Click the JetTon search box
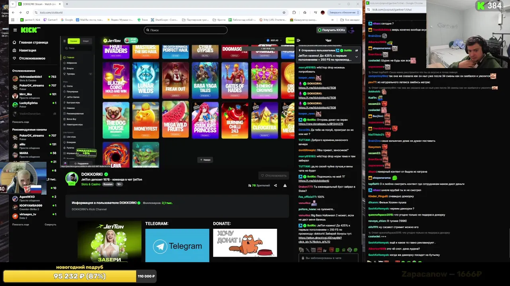 [x=78, y=48]
